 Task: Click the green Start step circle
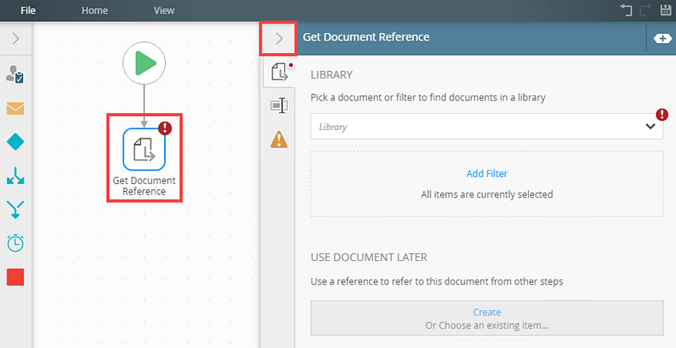[144, 63]
